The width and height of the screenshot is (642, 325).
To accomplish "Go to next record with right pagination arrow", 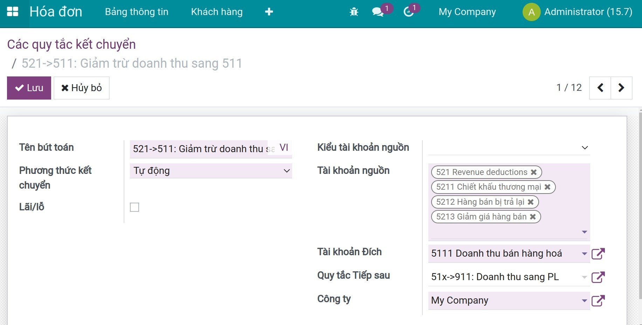I will click(621, 88).
